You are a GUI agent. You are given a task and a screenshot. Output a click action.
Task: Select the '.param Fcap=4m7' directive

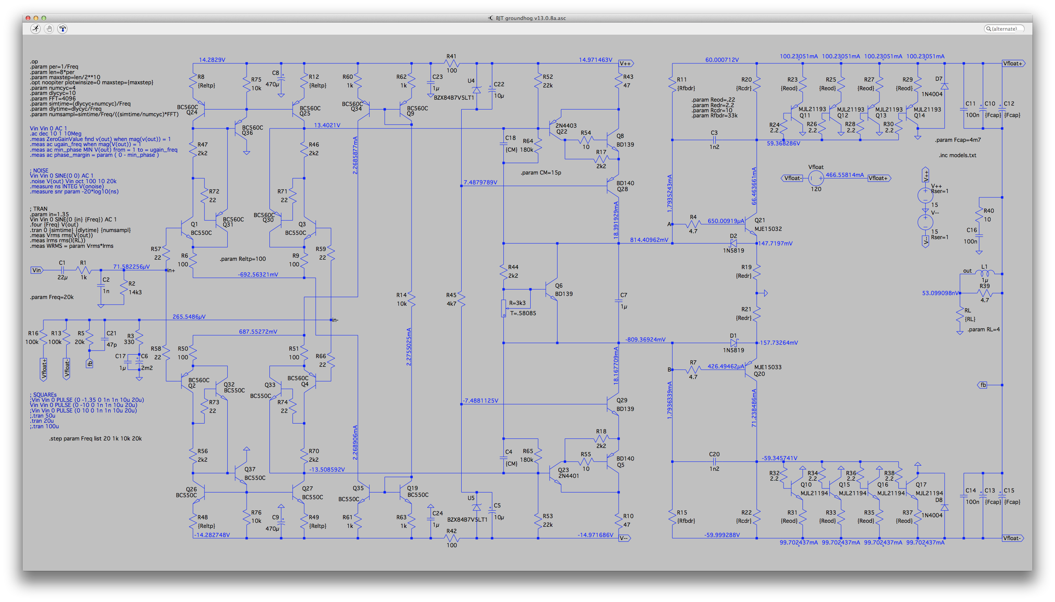pos(958,140)
